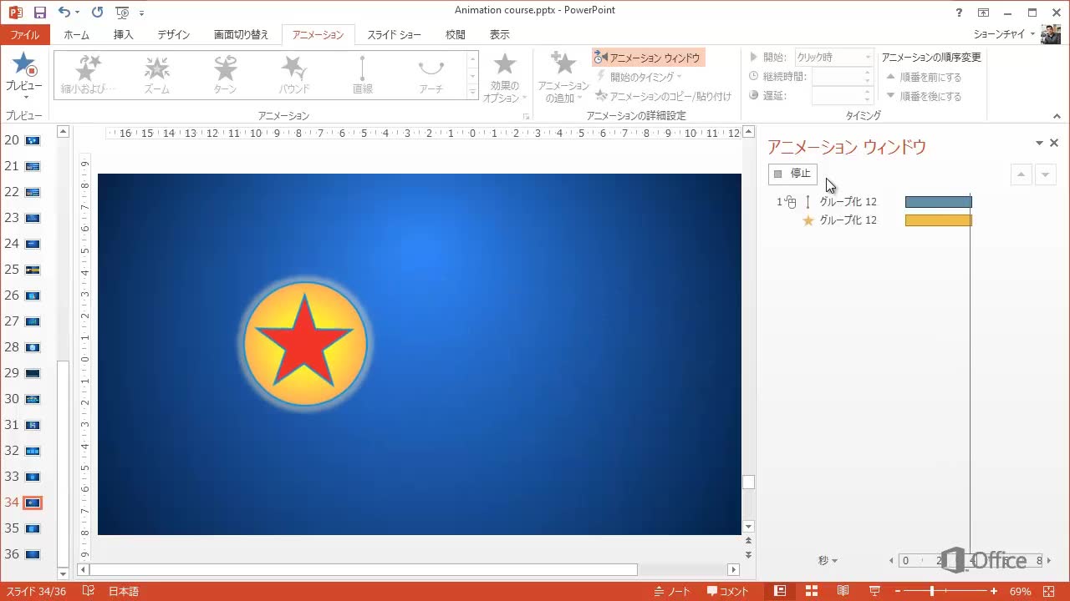The image size is (1070, 601).
Task: Open Ribbon Display Options icon
Action: pos(984,13)
